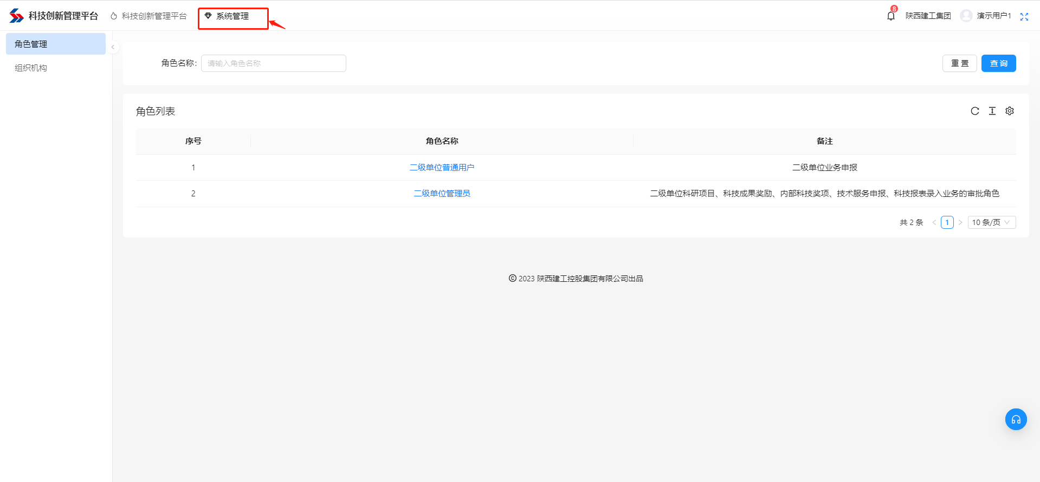Select 角色管理 in sidebar menu
1040x482 pixels.
(x=55, y=44)
